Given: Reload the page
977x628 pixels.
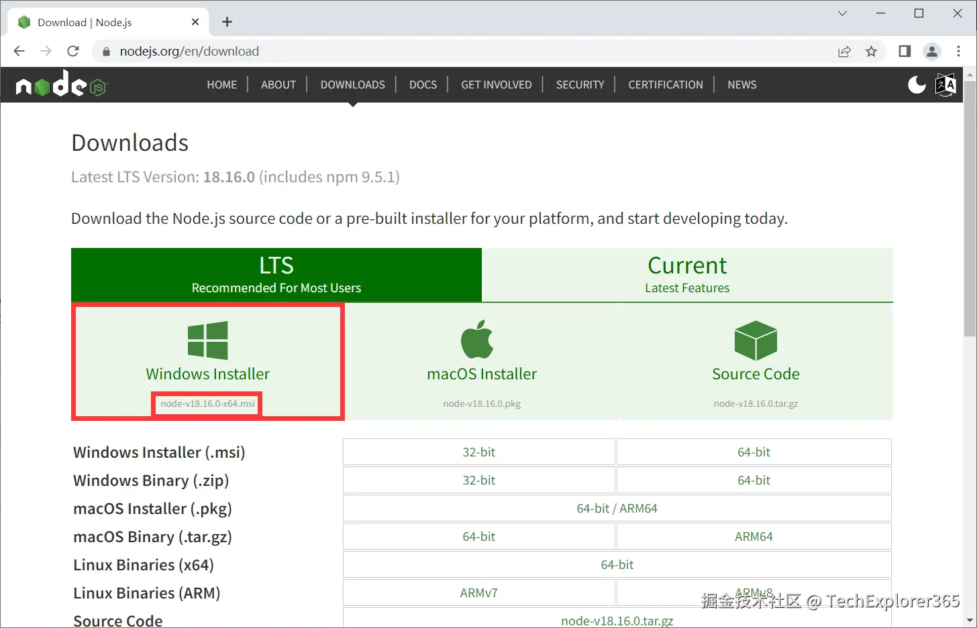Looking at the screenshot, I should tap(73, 51).
